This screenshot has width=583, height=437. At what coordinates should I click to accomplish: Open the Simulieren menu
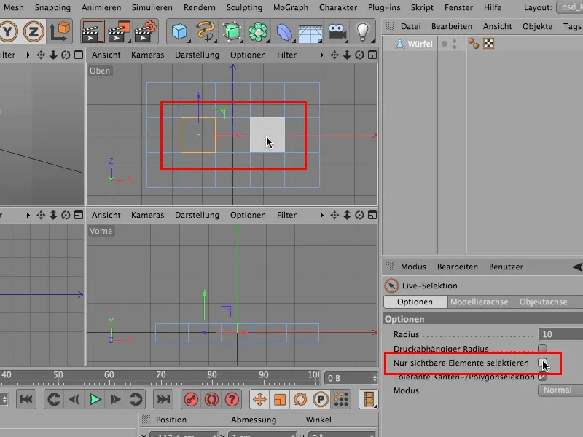tap(152, 7)
